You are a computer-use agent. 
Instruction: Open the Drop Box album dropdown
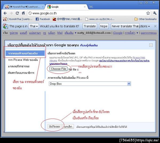90,84
